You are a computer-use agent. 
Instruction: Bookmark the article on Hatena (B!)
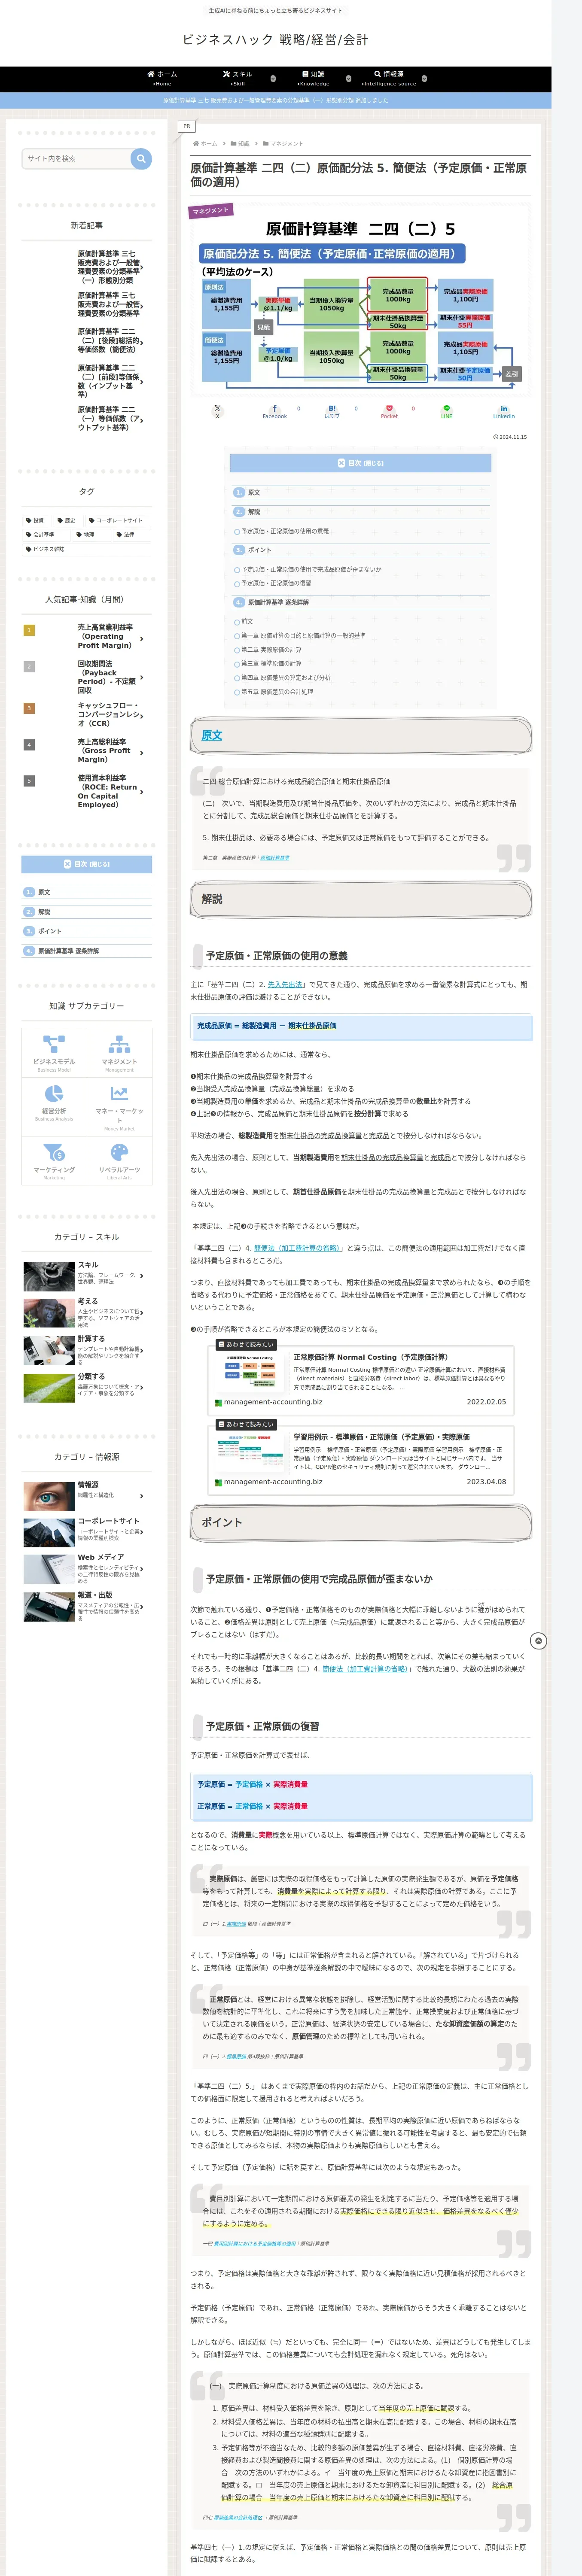pyautogui.click(x=332, y=411)
